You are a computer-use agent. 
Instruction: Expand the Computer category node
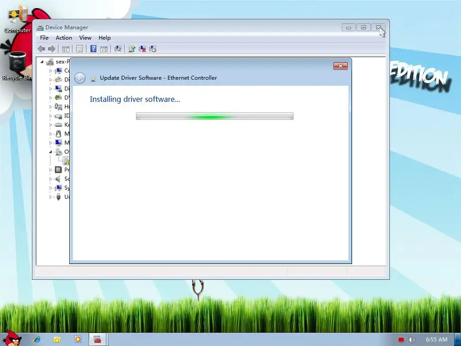pyautogui.click(x=50, y=71)
